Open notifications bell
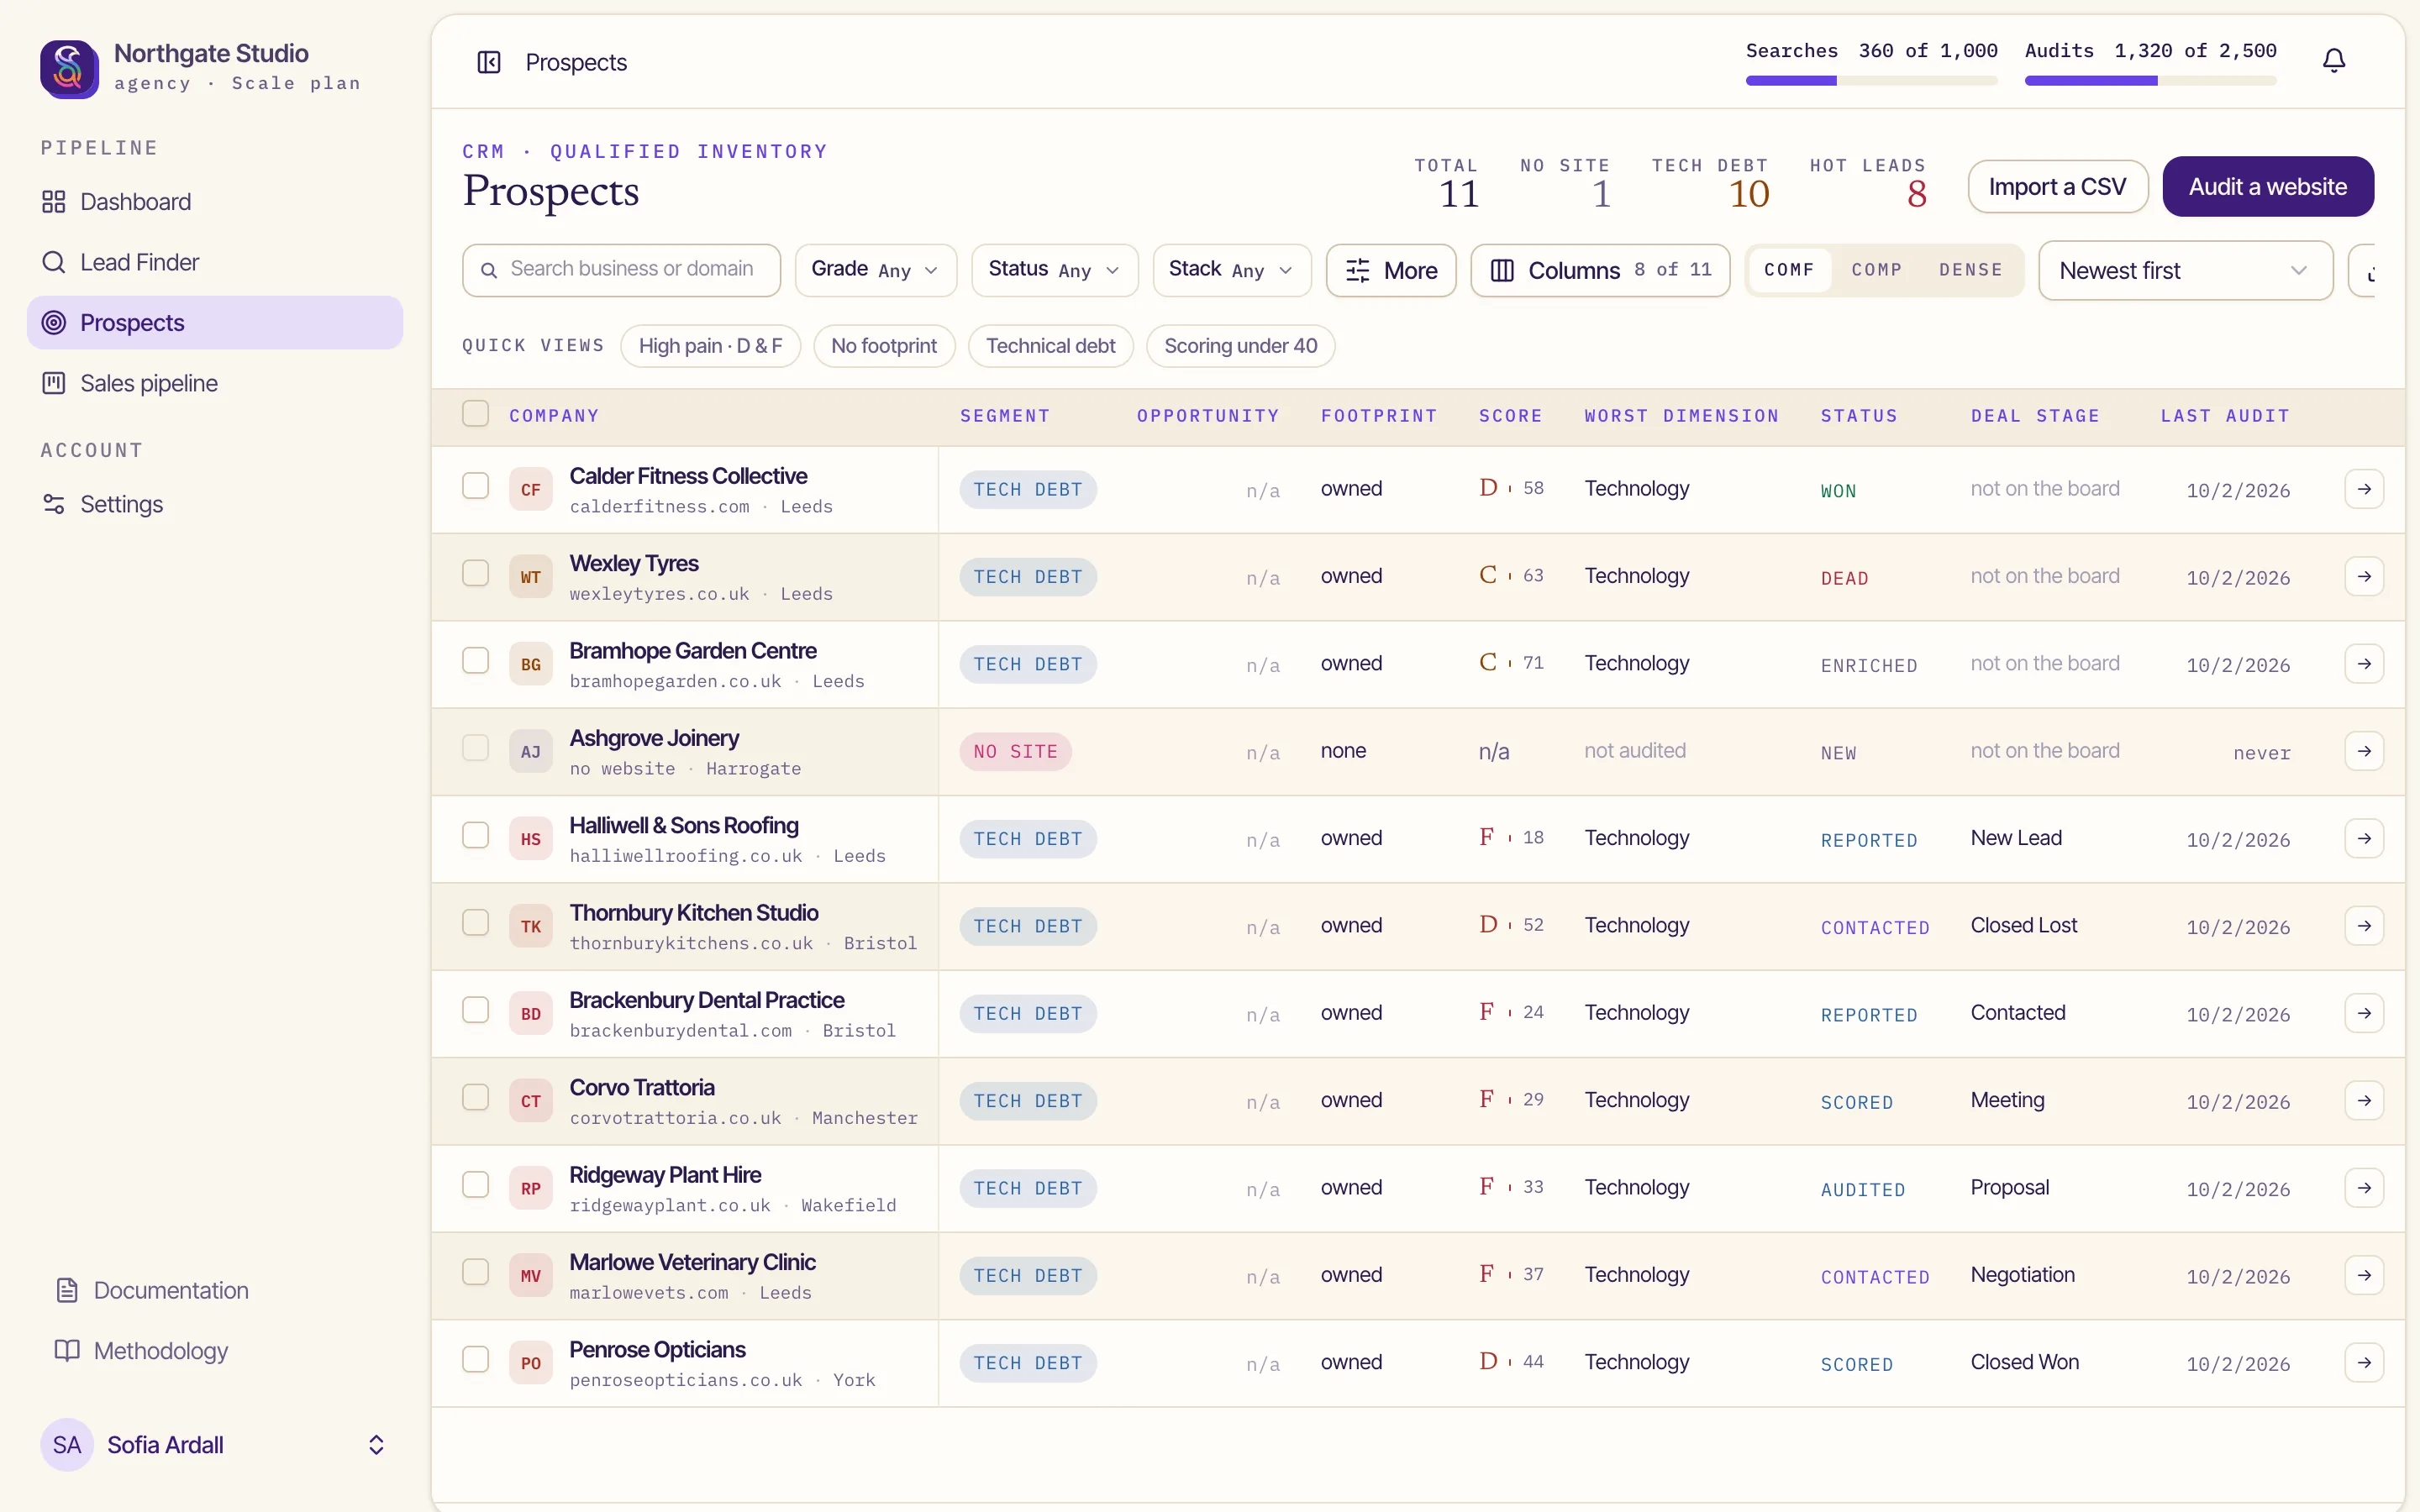2420x1512 pixels. tap(2333, 61)
